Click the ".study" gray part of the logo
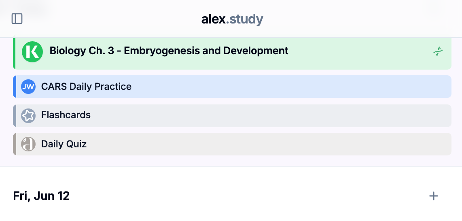 [244, 19]
